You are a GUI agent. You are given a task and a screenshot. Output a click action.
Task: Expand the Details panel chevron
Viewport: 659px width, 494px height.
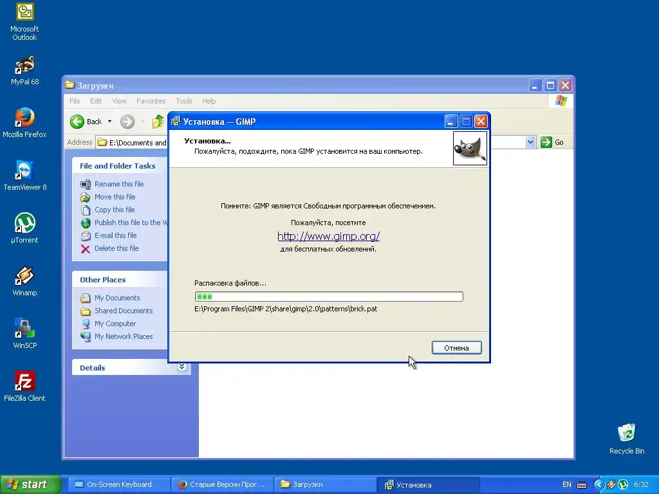coord(181,367)
